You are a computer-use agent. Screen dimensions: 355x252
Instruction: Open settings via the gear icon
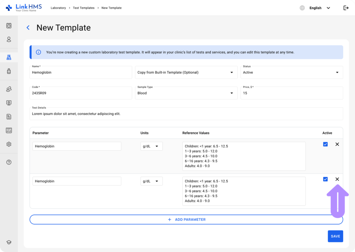(9, 144)
